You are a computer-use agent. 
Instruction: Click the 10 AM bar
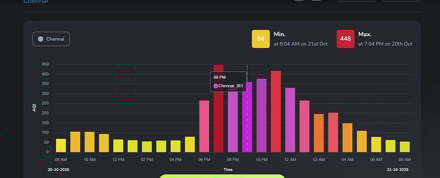89,142
